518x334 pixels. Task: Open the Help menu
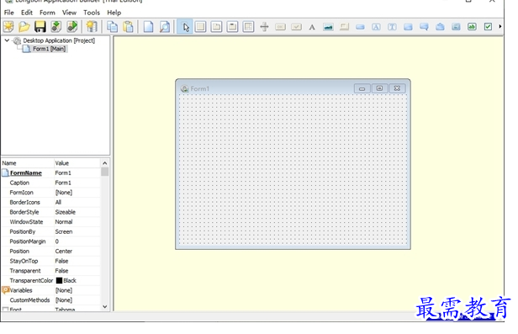(114, 13)
